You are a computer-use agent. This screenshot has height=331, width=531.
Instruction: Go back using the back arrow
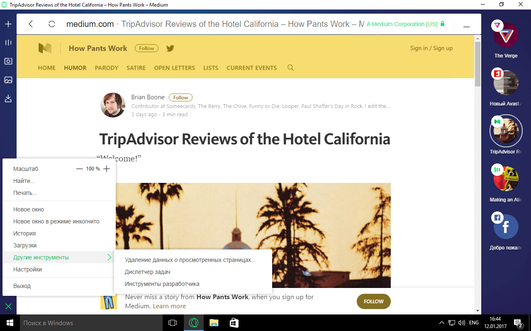[31, 24]
